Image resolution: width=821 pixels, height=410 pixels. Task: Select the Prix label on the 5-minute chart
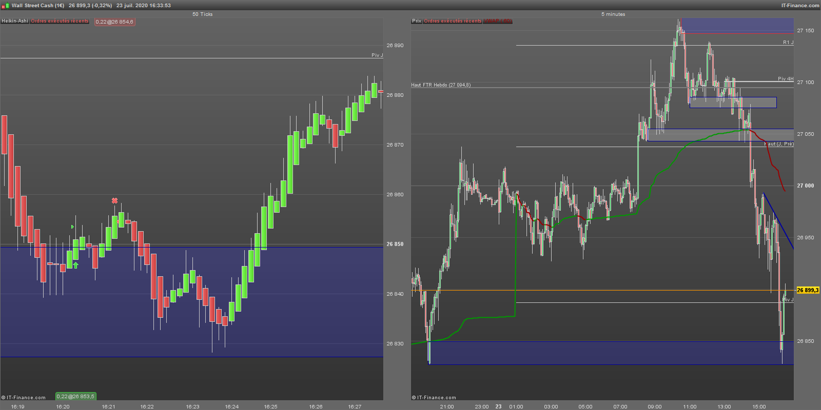tap(417, 21)
